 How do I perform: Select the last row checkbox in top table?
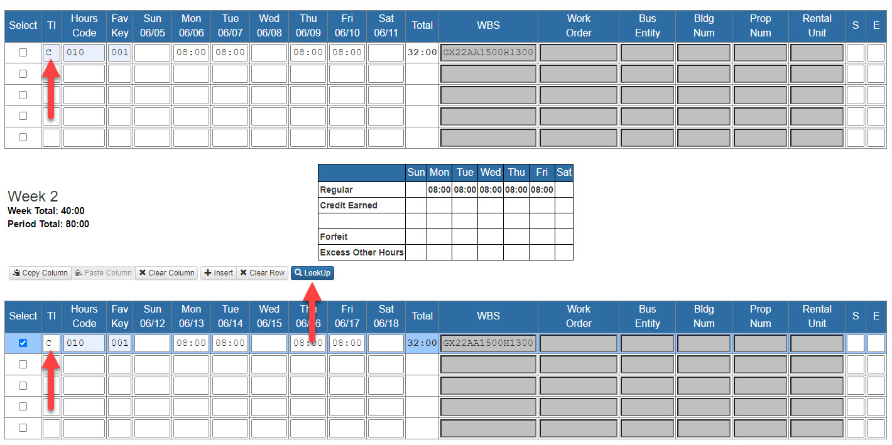pos(23,137)
